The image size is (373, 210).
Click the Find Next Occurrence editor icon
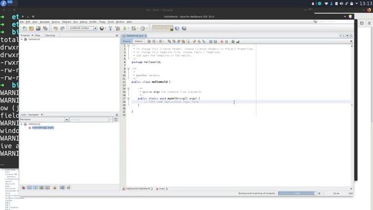pyautogui.click(x=179, y=41)
